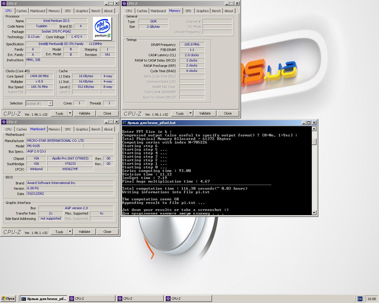This screenshot has width=379, height=303.
Task: Click the 6.00 PG BIOS version value
Action: tap(70, 188)
